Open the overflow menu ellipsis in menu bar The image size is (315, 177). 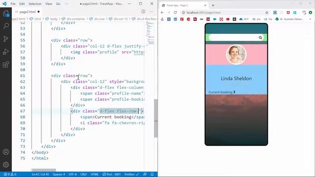point(66,3)
